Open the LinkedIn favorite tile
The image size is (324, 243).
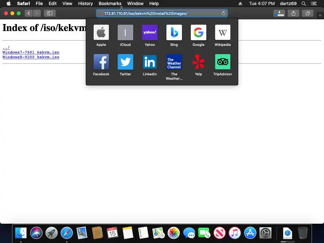150,62
